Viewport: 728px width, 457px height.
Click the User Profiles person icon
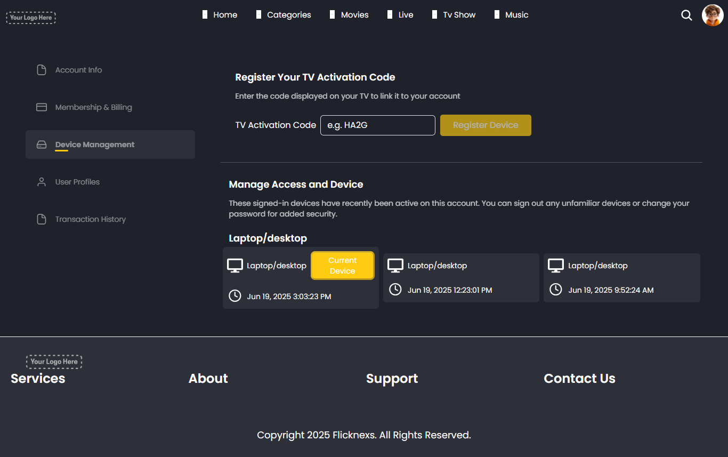pyautogui.click(x=42, y=182)
